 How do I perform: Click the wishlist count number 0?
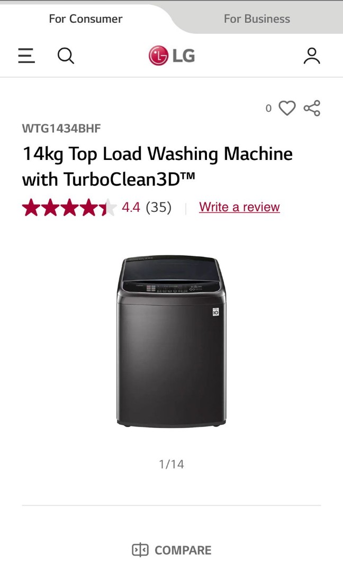click(269, 109)
